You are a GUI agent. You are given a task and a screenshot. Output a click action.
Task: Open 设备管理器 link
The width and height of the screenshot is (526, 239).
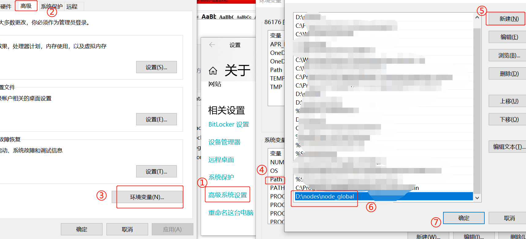224,142
